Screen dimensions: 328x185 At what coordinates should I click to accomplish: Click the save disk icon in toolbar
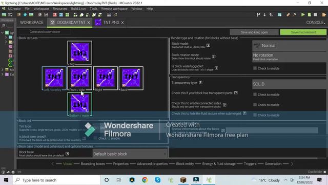(x=46, y=15)
